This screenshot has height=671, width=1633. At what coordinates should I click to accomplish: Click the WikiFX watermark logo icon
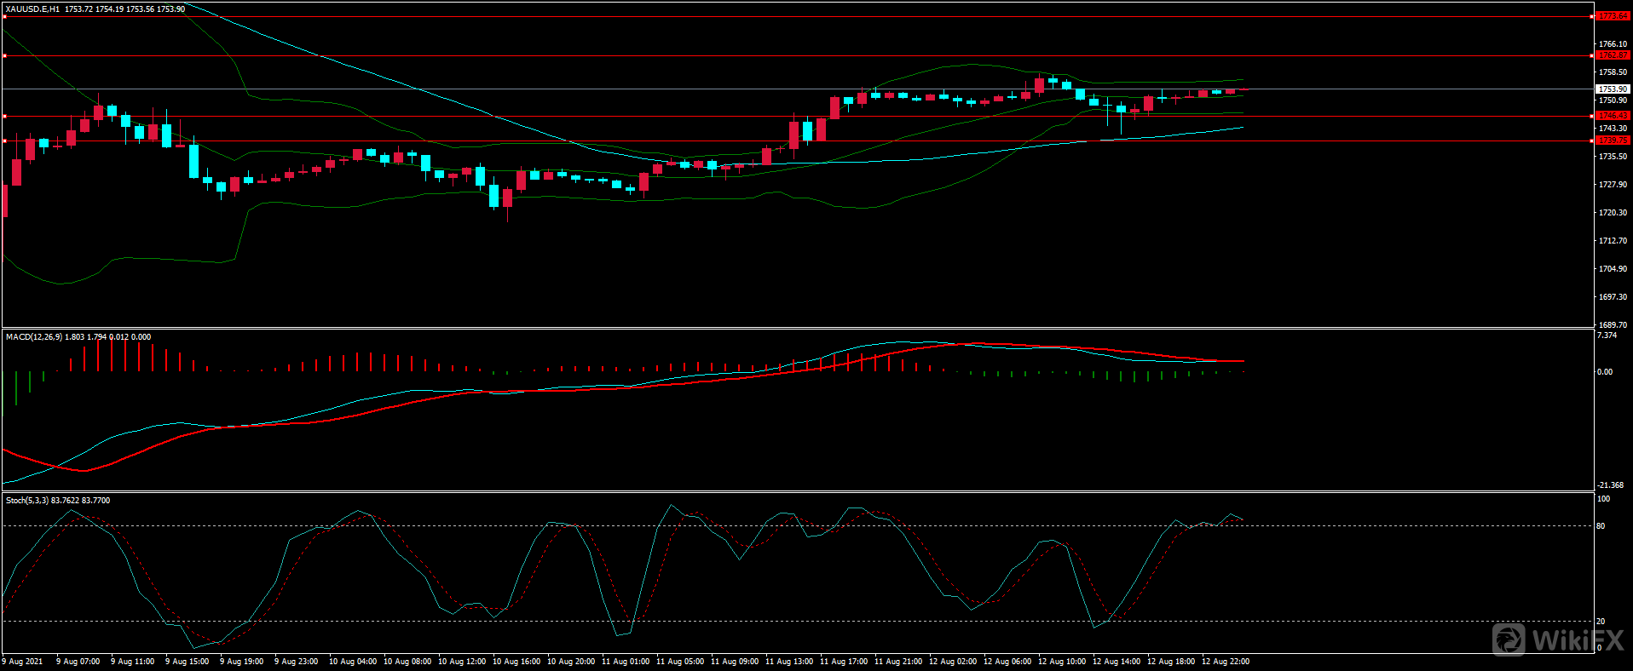coord(1509,639)
